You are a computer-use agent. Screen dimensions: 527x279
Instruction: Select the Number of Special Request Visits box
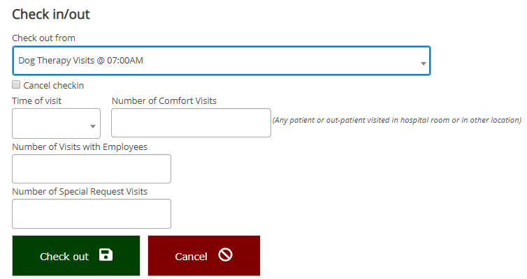92,213
